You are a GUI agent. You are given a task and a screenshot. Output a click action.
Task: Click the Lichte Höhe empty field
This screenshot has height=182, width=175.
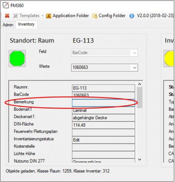(103, 155)
